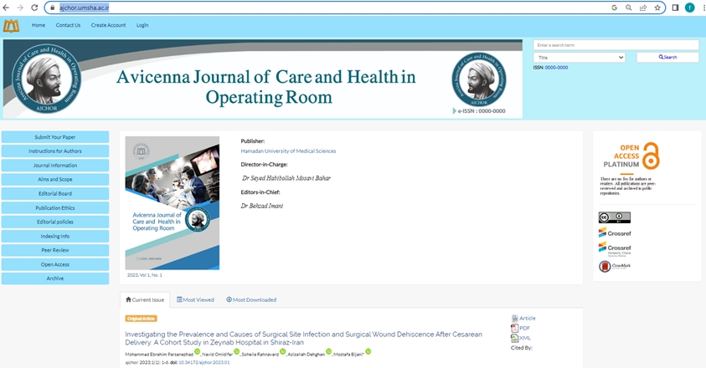The width and height of the screenshot is (706, 368).
Task: Open Instructions for Authors
Action: tap(55, 151)
